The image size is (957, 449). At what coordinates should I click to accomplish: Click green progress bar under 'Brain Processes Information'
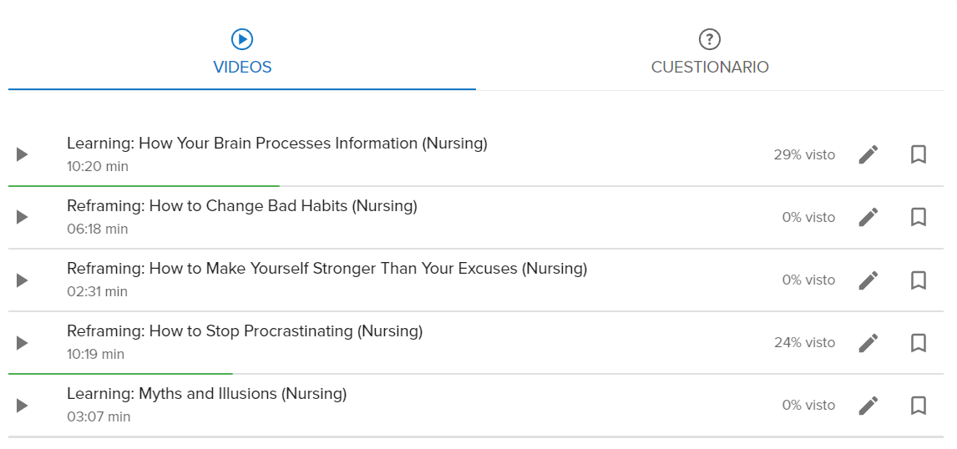144,186
